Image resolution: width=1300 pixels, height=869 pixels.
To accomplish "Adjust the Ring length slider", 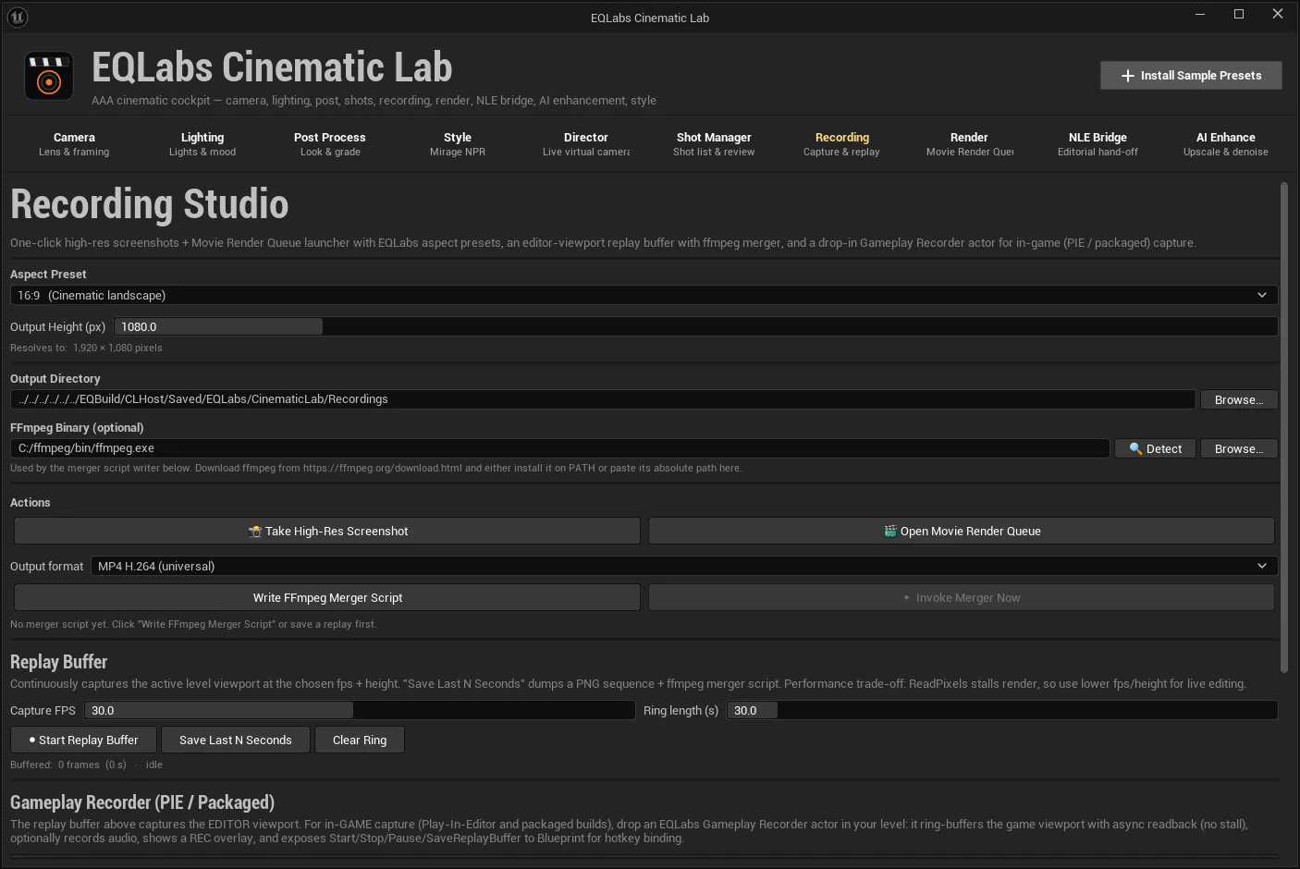I will click(x=1002, y=710).
